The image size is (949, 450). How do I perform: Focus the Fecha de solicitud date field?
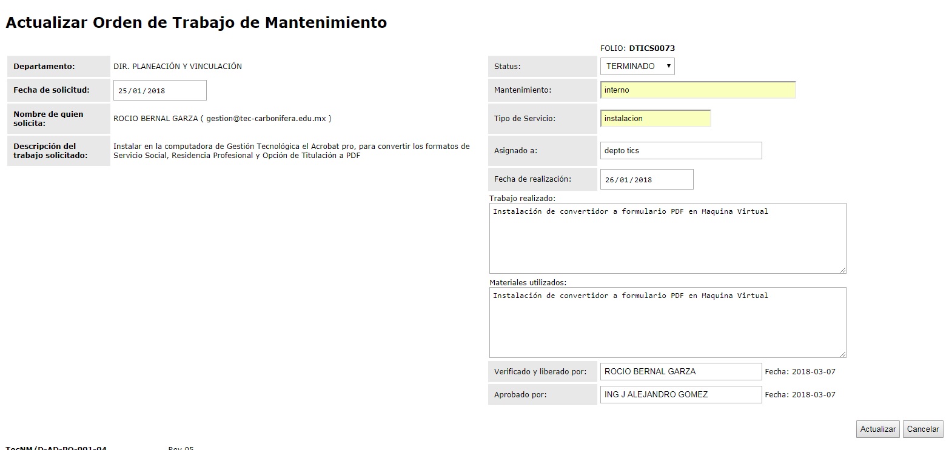(x=159, y=91)
